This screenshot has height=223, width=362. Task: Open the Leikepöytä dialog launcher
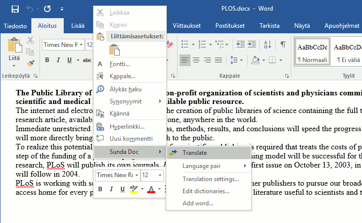[35, 76]
